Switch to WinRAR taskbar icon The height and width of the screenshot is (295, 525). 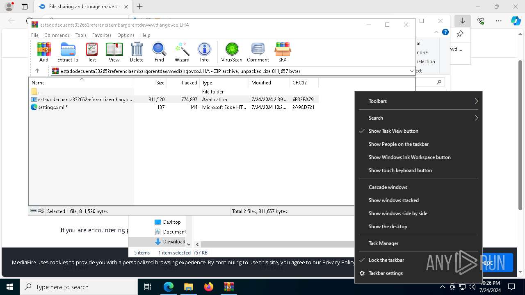(229, 287)
